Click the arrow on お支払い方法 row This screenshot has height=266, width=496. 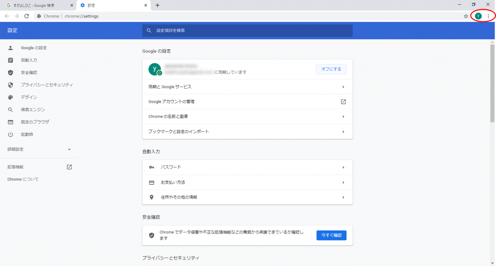343,183
